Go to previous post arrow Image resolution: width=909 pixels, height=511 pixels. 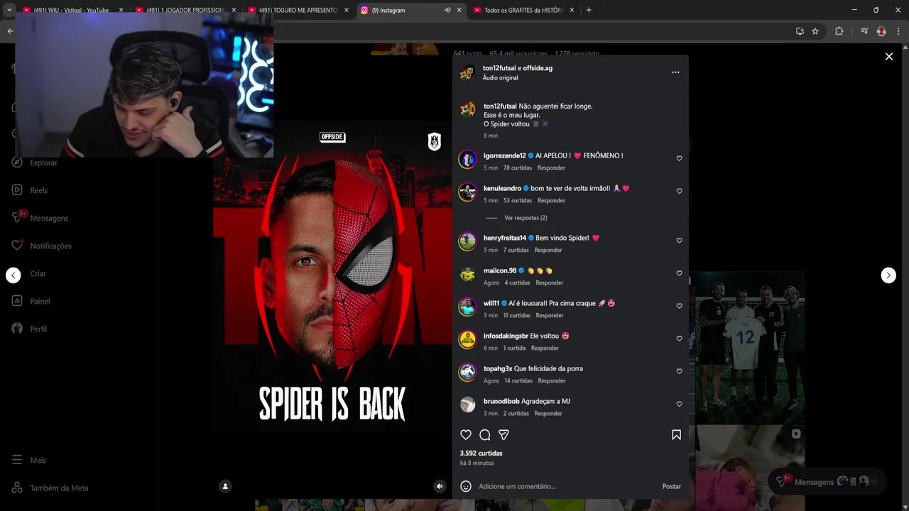tap(13, 275)
